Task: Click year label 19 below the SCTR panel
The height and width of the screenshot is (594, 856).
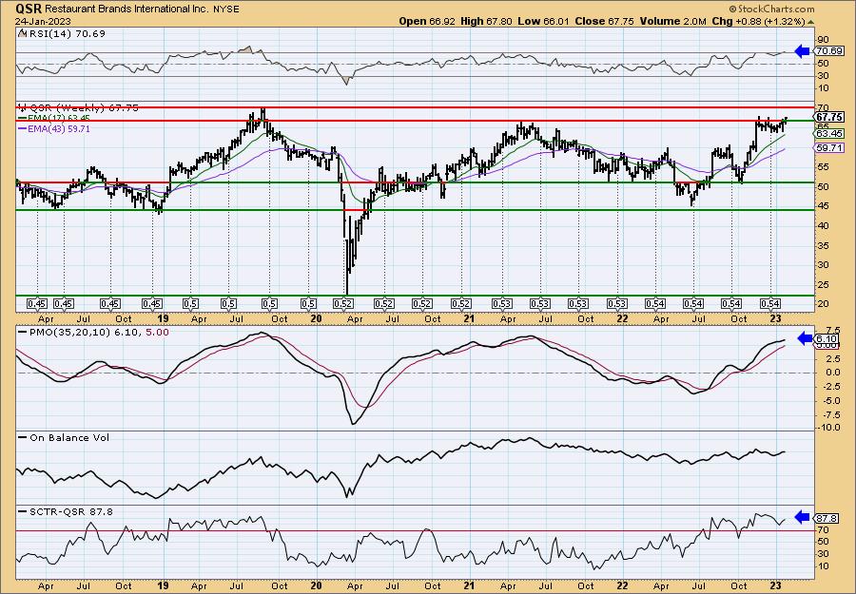Action: tap(162, 585)
